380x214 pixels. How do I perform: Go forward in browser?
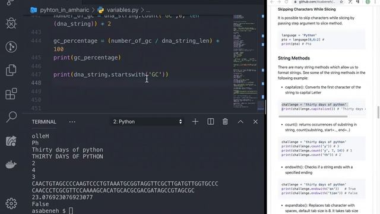click(279, 2)
